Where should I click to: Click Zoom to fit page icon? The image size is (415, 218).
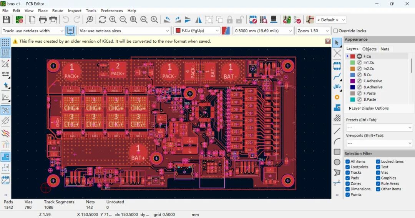click(x=133, y=20)
